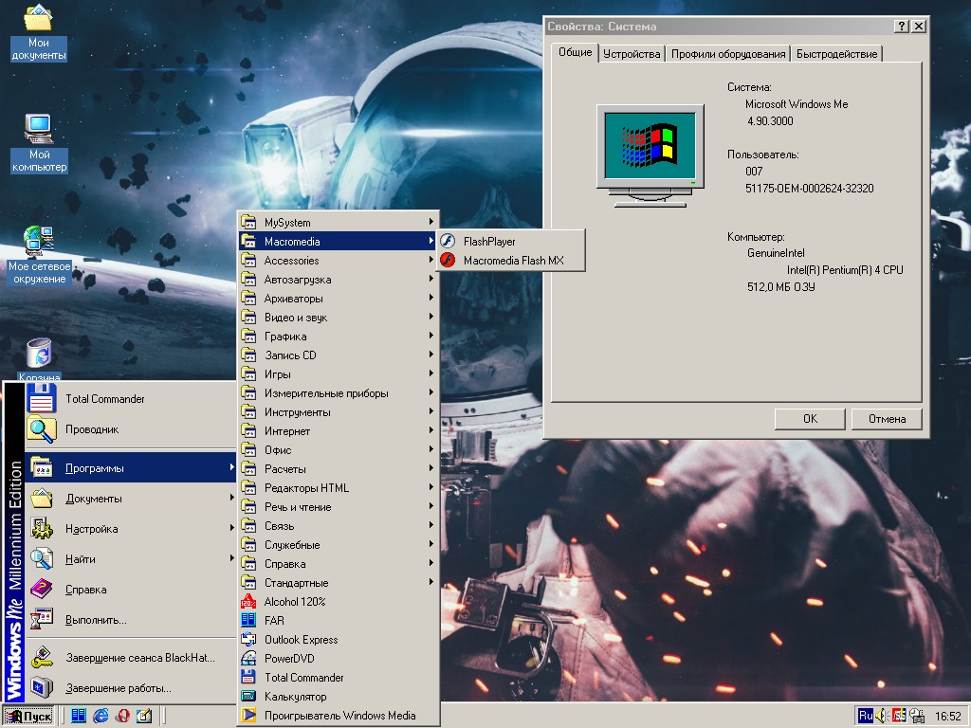This screenshot has height=728, width=971.
Task: Open the Запись CD program folder
Action: (339, 355)
